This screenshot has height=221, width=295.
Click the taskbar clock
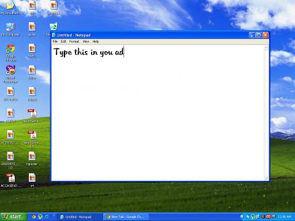pyautogui.click(x=285, y=217)
